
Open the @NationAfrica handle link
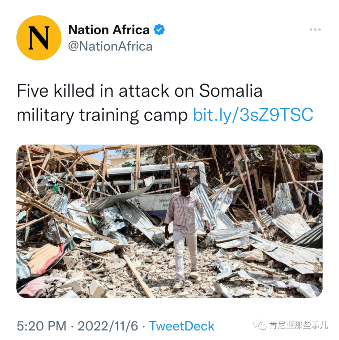pos(110,46)
